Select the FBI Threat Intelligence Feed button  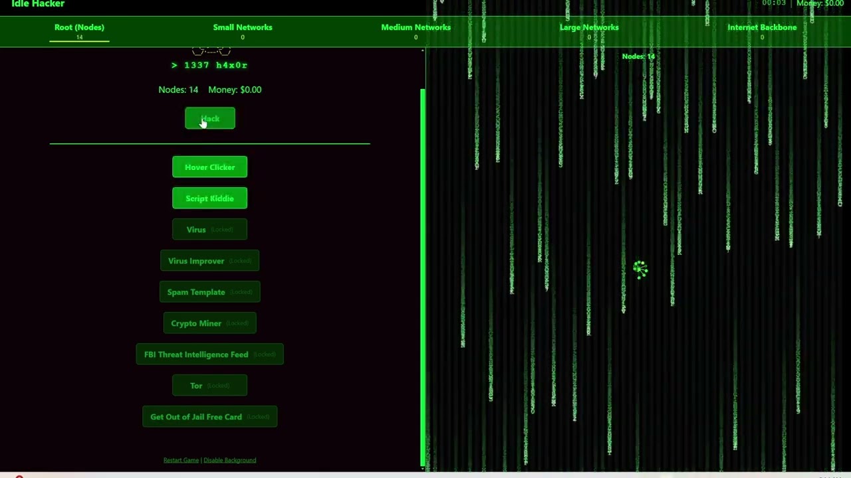[209, 355]
